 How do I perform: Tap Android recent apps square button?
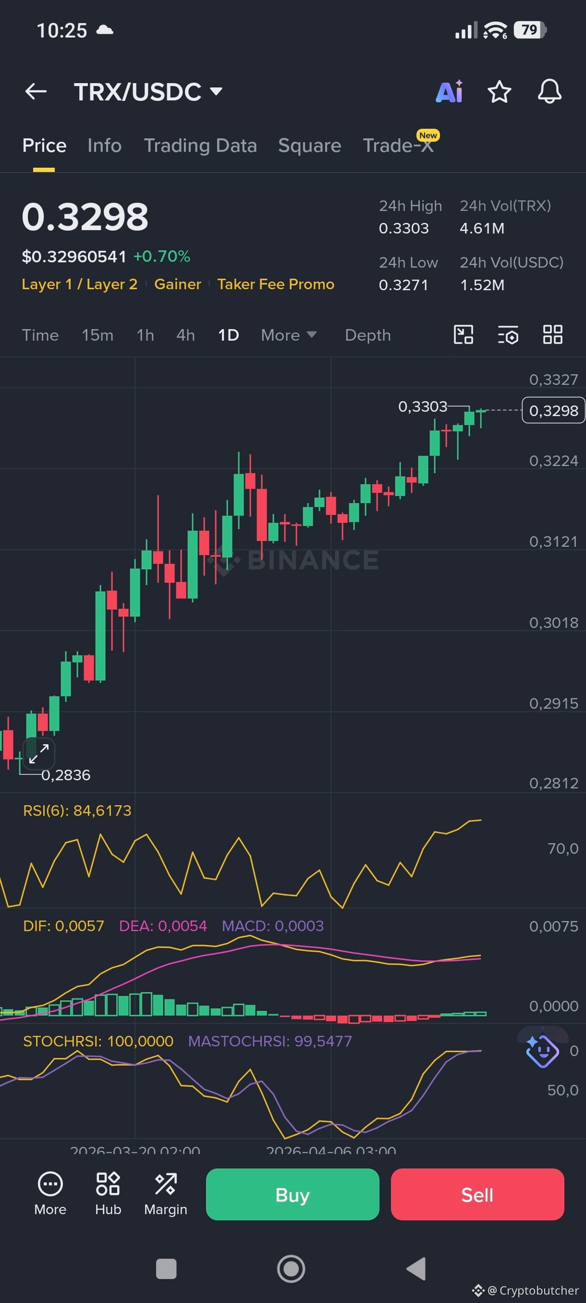[166, 1268]
